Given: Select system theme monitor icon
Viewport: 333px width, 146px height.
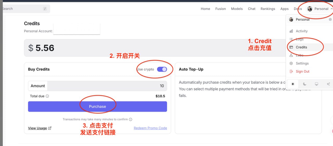Looking at the screenshot, I should (x=316, y=84).
